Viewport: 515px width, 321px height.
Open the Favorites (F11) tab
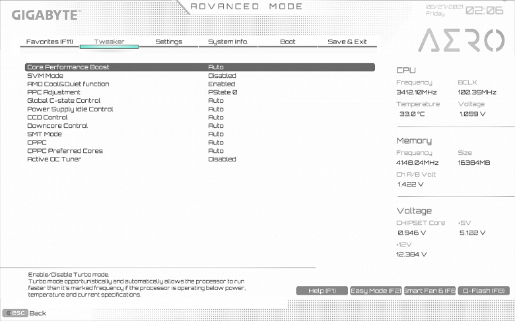[50, 42]
